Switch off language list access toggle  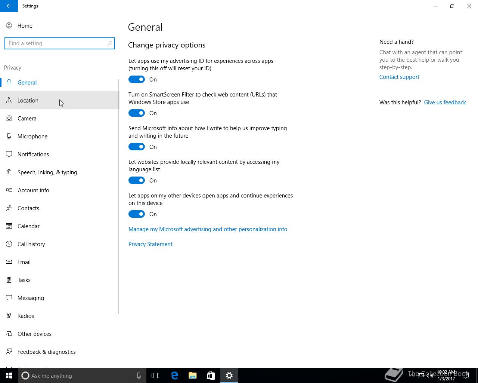pyautogui.click(x=137, y=180)
